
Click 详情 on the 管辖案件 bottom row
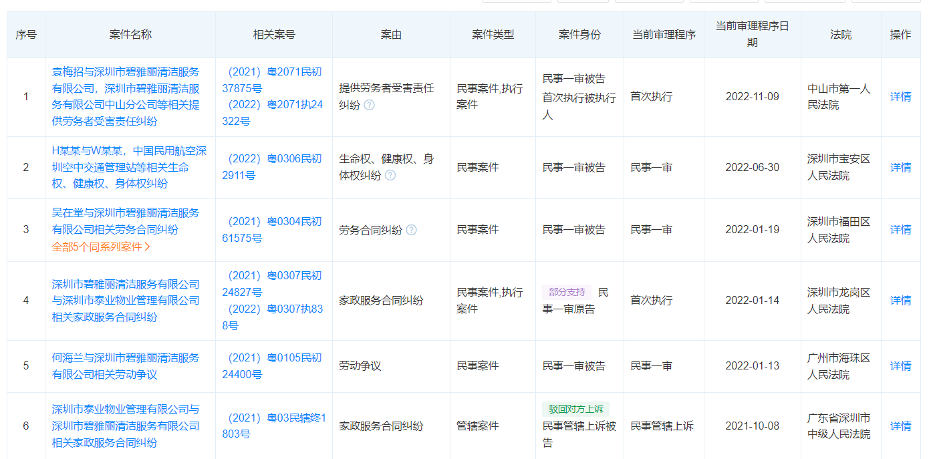point(901,425)
